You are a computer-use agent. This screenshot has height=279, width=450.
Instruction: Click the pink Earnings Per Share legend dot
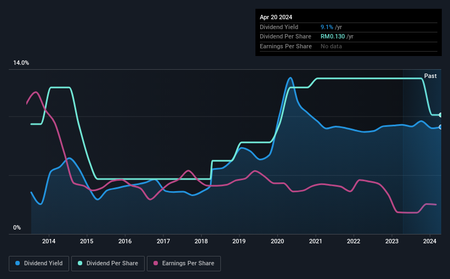(x=156, y=263)
